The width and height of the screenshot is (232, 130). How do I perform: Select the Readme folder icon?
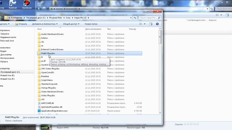point(39,76)
